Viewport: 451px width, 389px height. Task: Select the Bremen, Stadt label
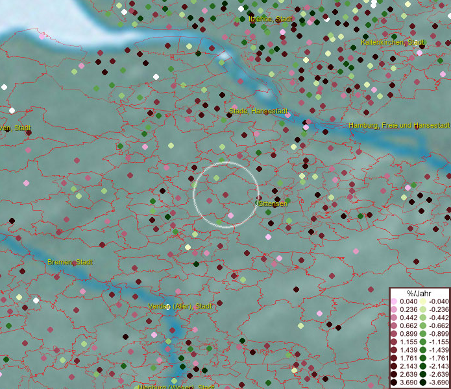coord(70,262)
